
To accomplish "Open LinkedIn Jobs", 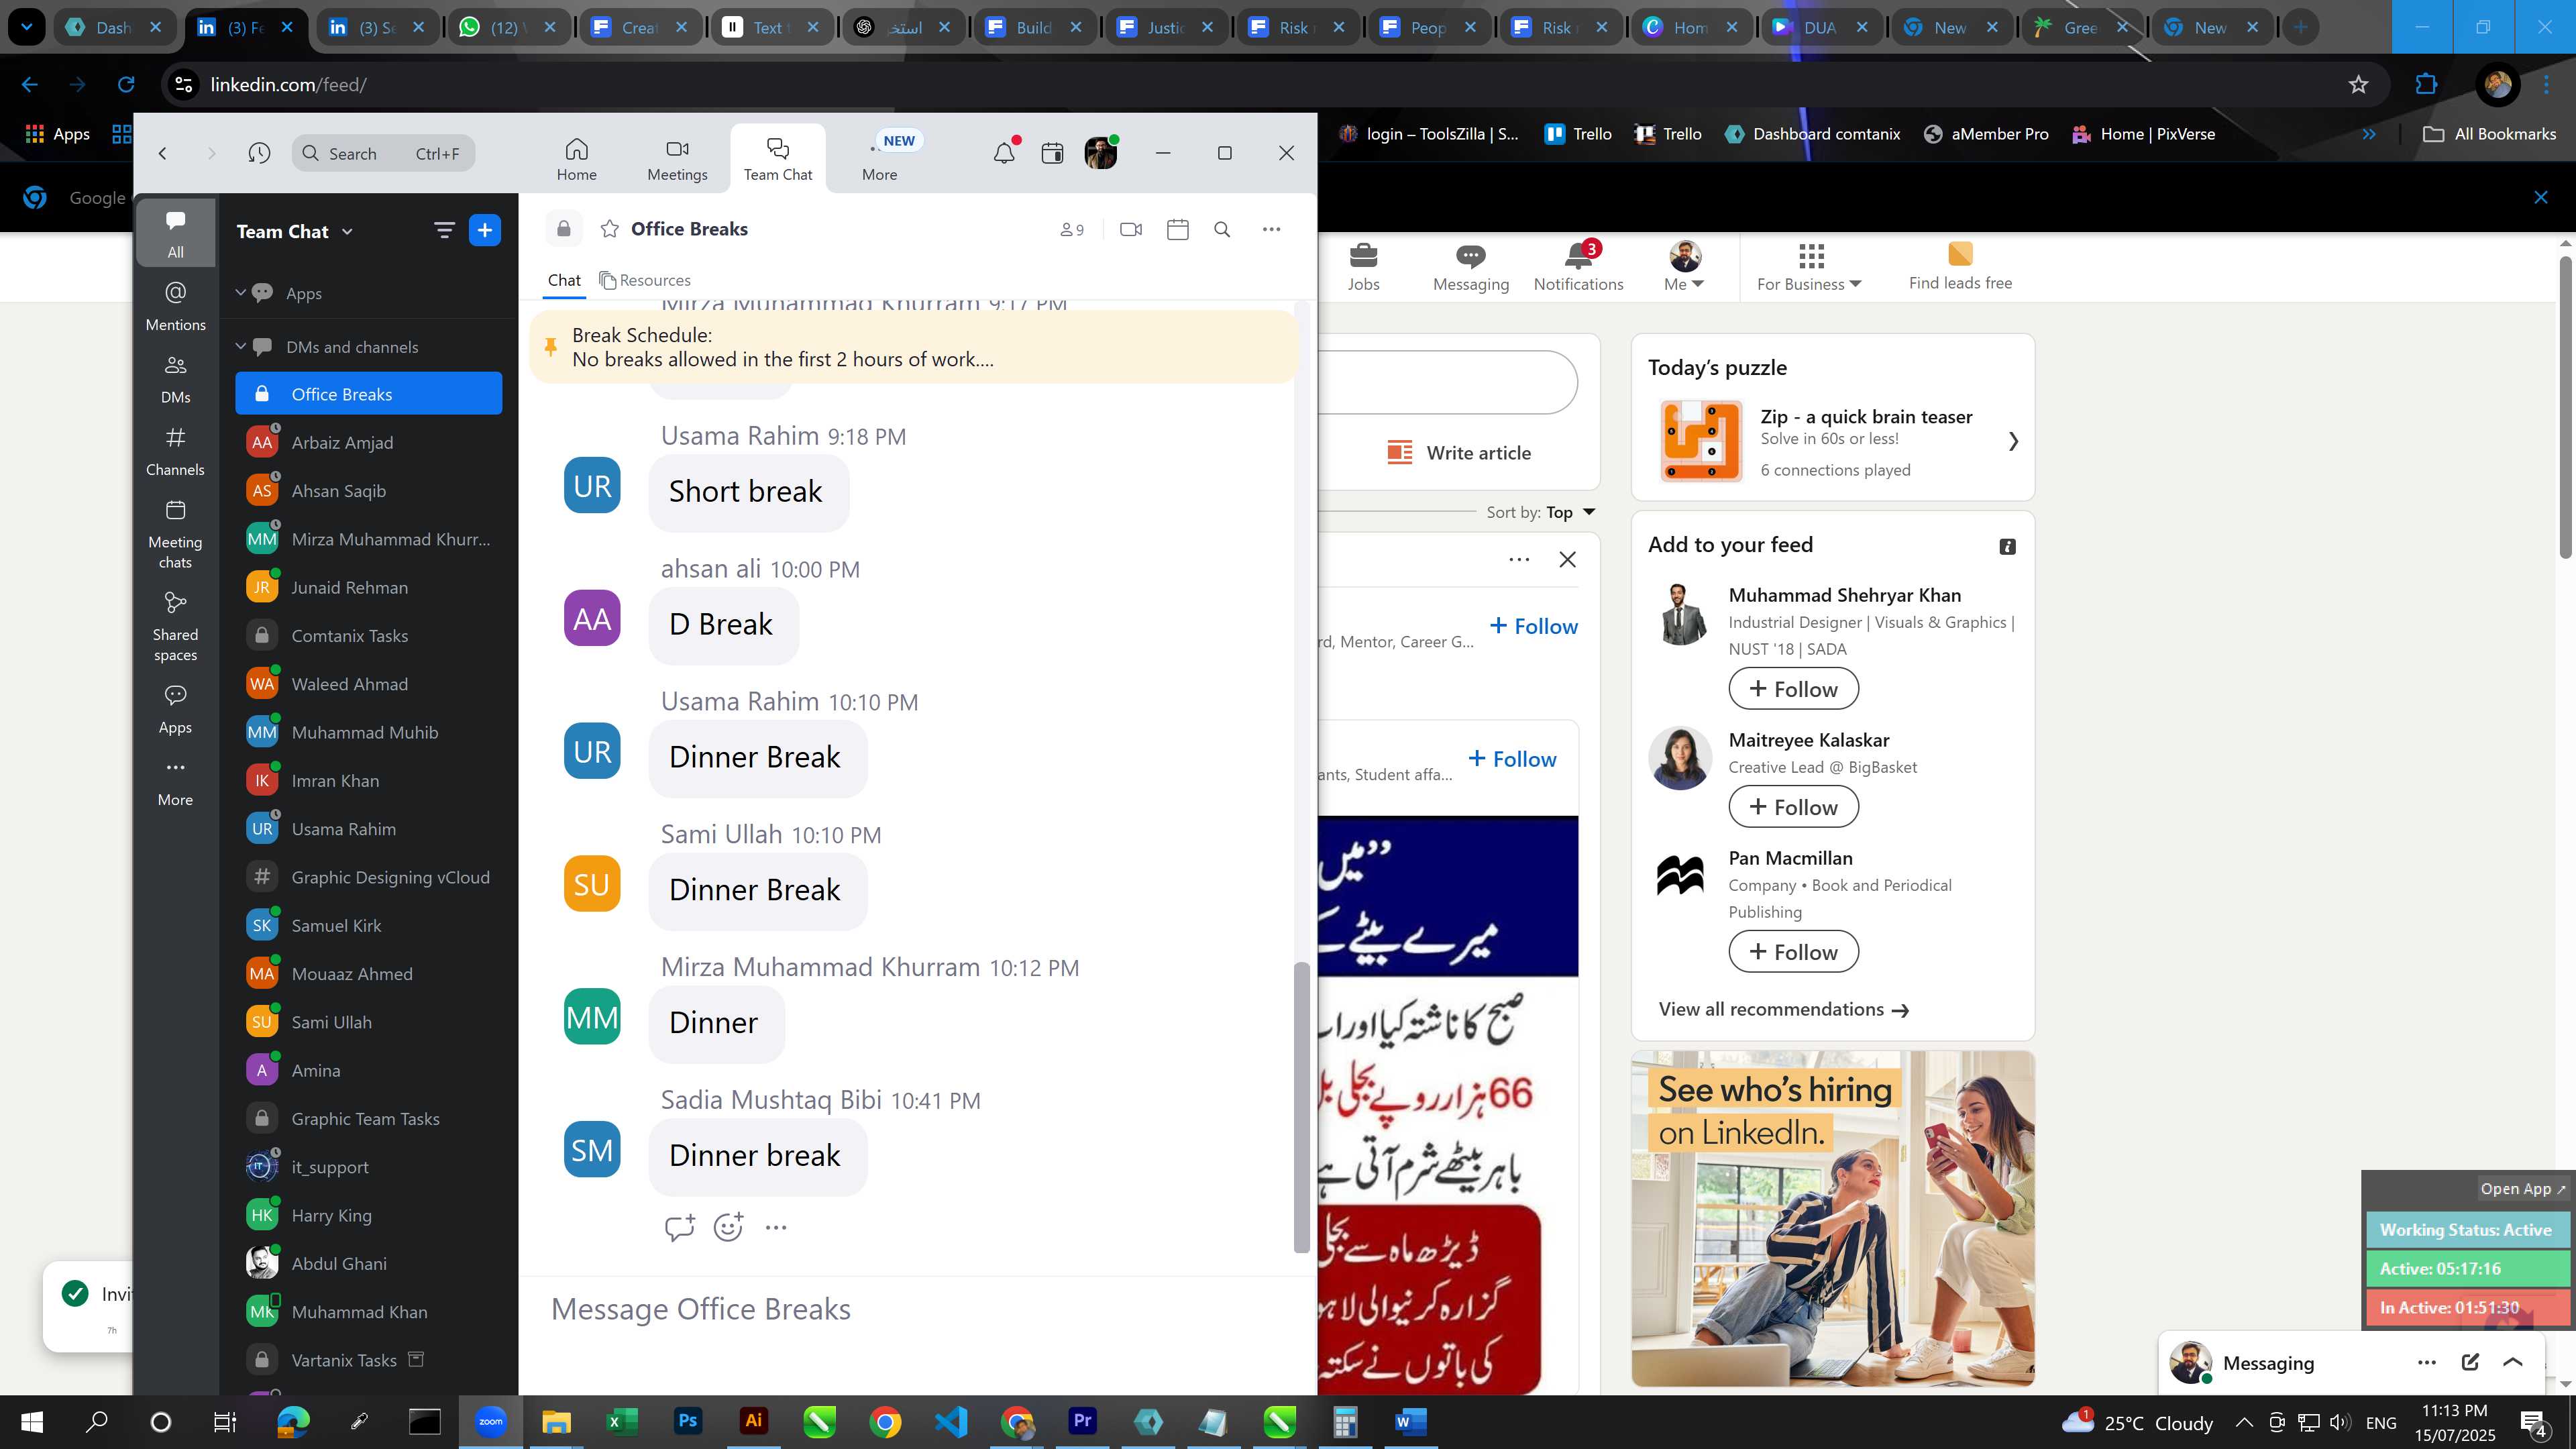I will [1363, 268].
